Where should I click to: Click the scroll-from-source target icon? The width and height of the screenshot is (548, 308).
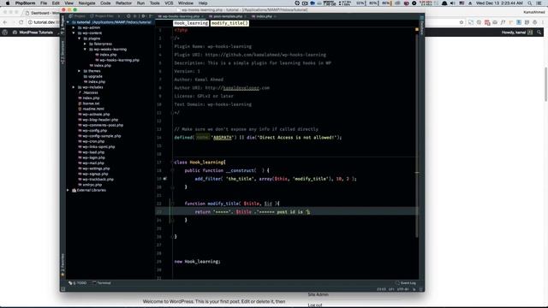[128, 16]
